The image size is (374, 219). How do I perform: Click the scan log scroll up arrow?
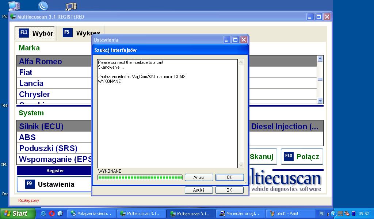coord(241,62)
